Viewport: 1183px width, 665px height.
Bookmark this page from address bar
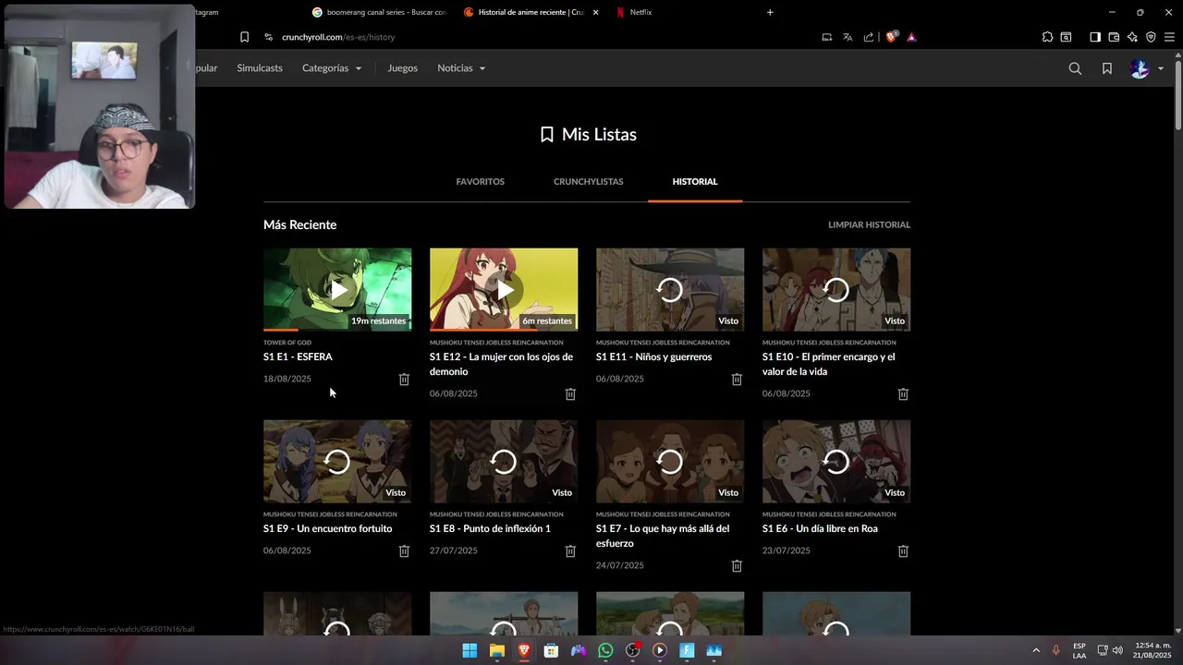click(x=244, y=37)
